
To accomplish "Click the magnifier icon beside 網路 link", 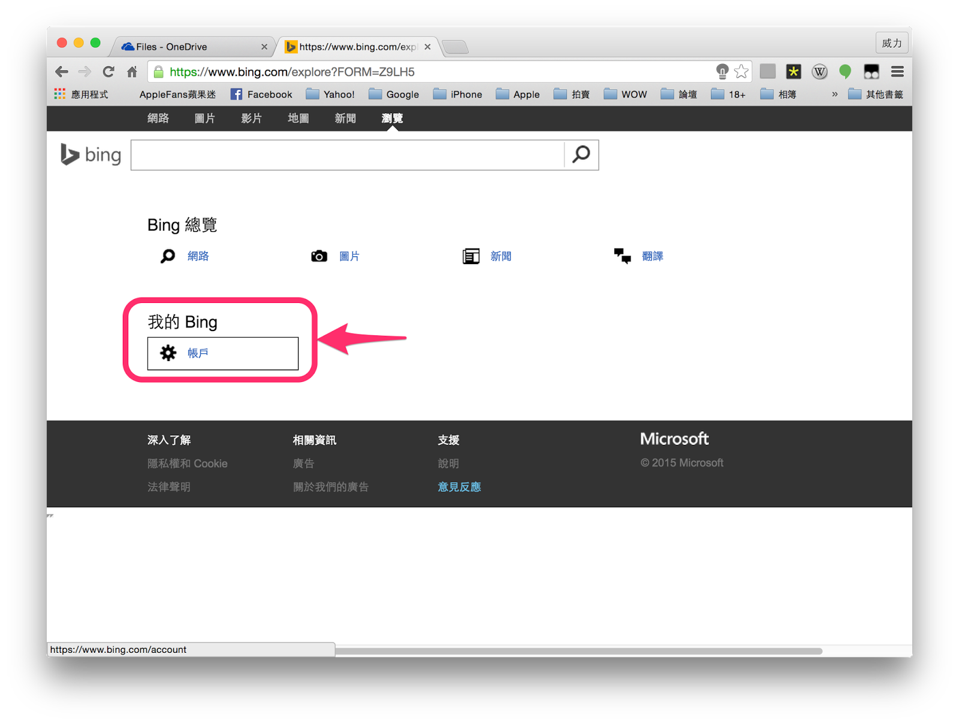I will pos(168,256).
